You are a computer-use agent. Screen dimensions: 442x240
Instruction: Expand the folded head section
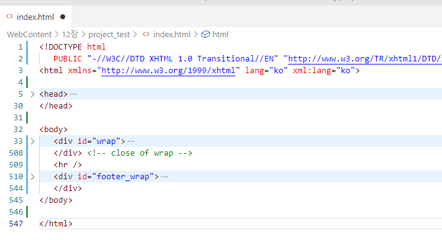click(32, 94)
